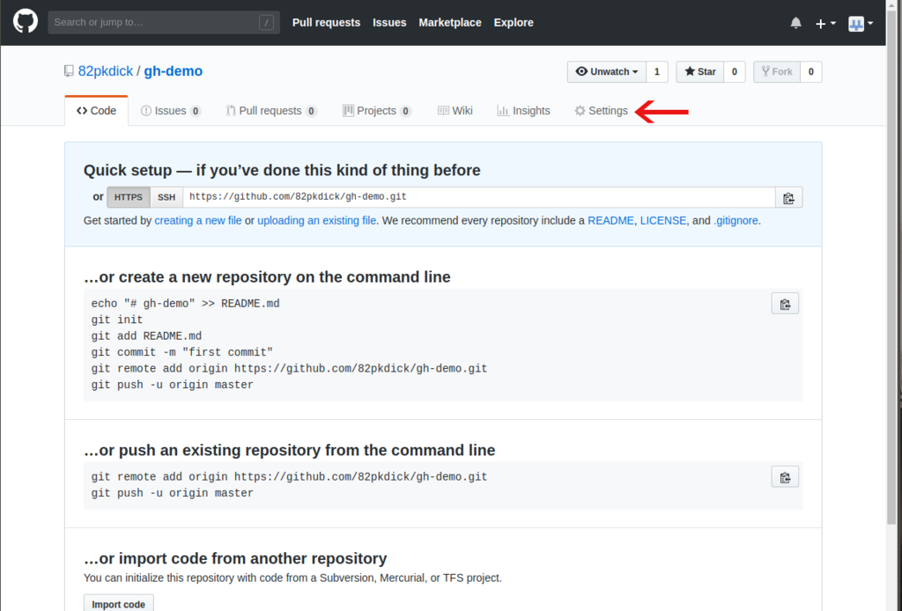Click the Issues tab counter badge
The height and width of the screenshot is (611, 902).
click(196, 112)
